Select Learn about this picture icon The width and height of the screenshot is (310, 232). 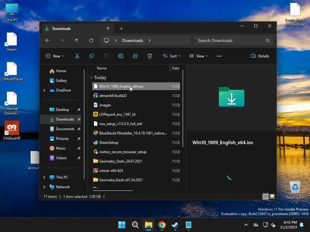tap(295, 14)
